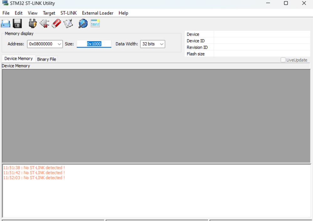Click the Save file floppy icon
The image size is (313, 221).
tap(17, 23)
